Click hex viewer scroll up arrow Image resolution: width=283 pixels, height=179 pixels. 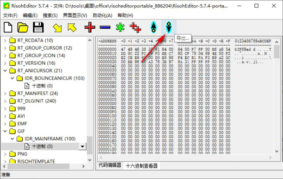point(277,42)
